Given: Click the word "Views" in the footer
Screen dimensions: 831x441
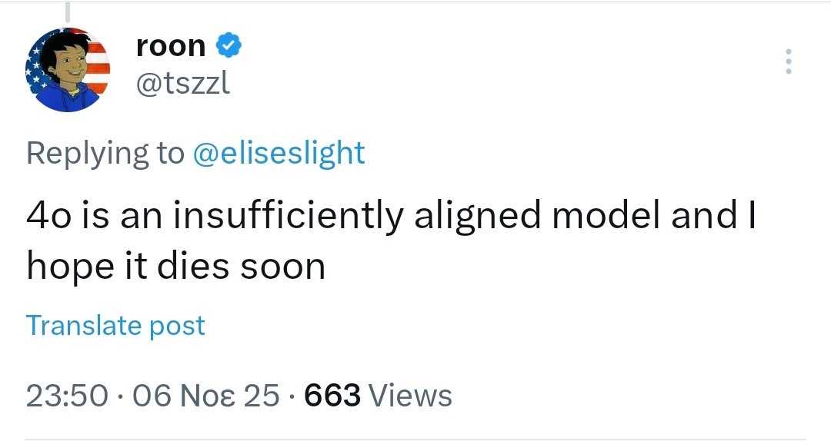Looking at the screenshot, I should click(410, 396).
